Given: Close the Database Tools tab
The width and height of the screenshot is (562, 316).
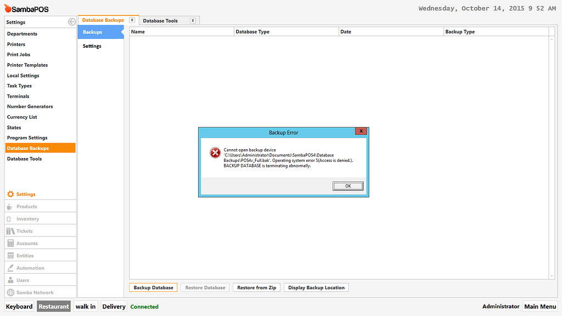Looking at the screenshot, I should coord(193,20).
